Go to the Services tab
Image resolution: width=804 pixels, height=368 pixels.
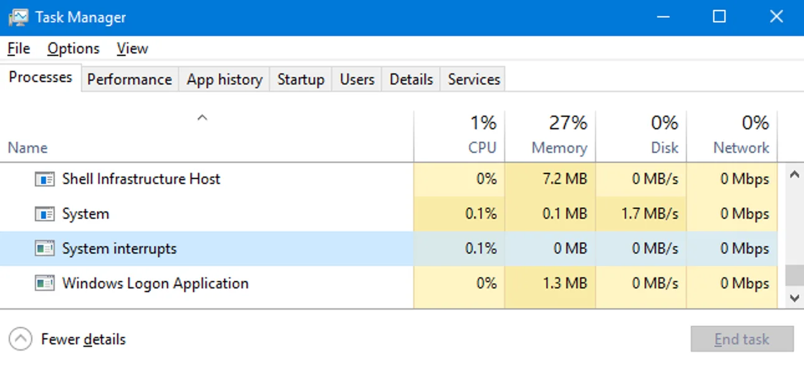click(474, 80)
